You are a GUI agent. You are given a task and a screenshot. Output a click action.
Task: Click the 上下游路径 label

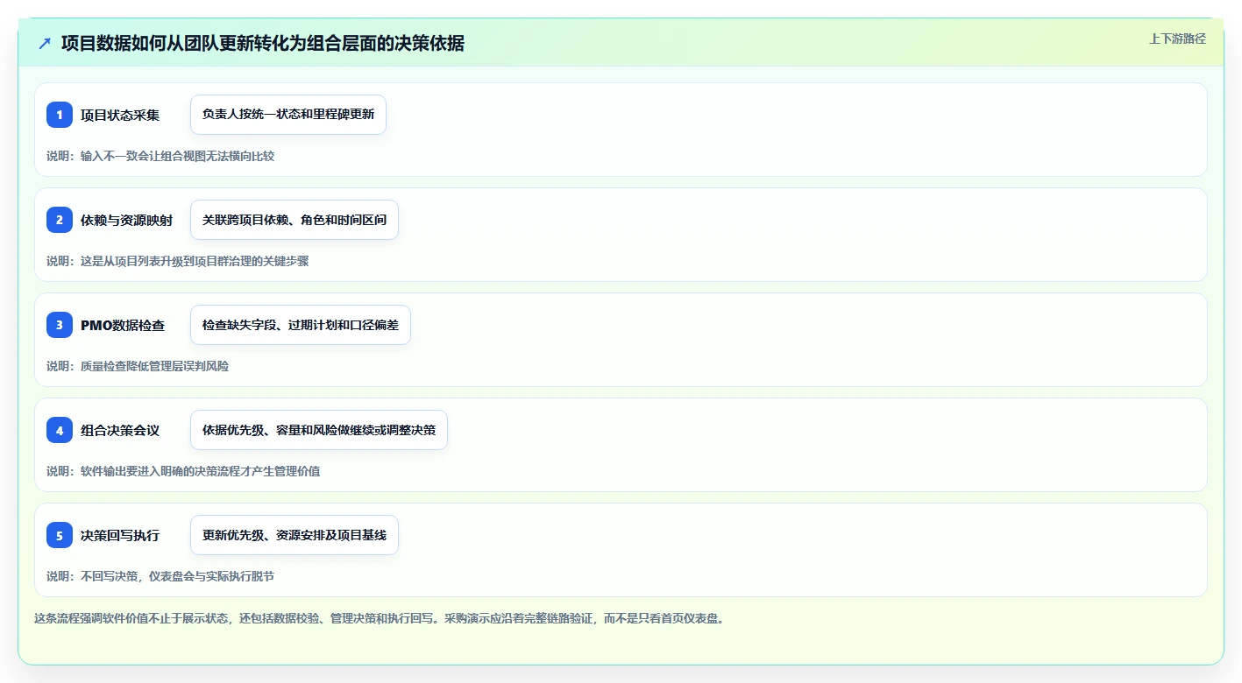pos(1177,39)
